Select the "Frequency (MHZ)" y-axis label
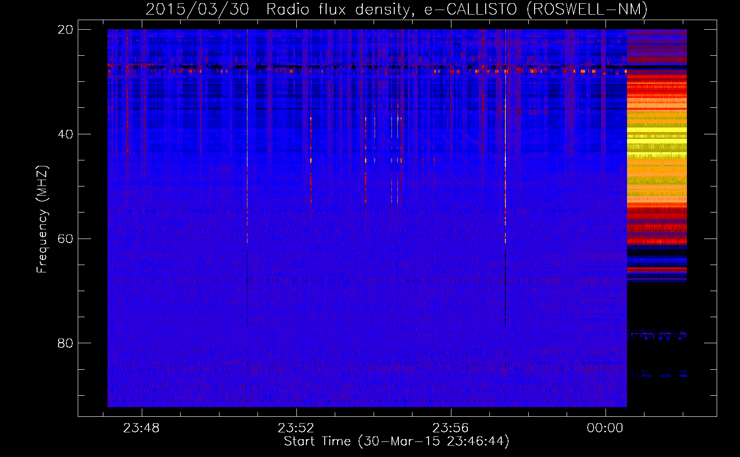740x457 pixels. 42,219
